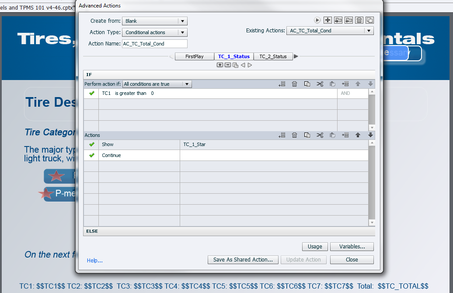453x293 pixels.
Task: Click the Preview Action play icon
Action: (317, 20)
